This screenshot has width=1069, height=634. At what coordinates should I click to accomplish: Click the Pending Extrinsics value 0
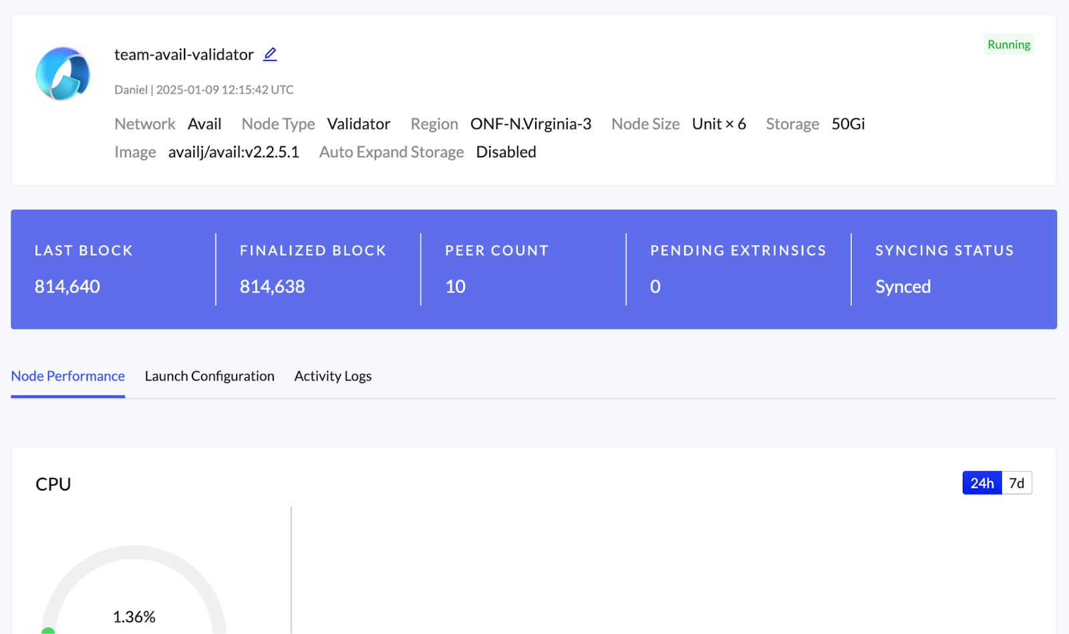tap(655, 287)
